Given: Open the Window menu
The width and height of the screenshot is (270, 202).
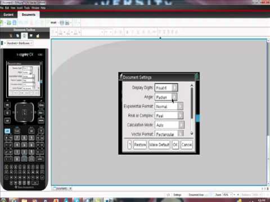Looking at the screenshot, I should tap(35, 8).
